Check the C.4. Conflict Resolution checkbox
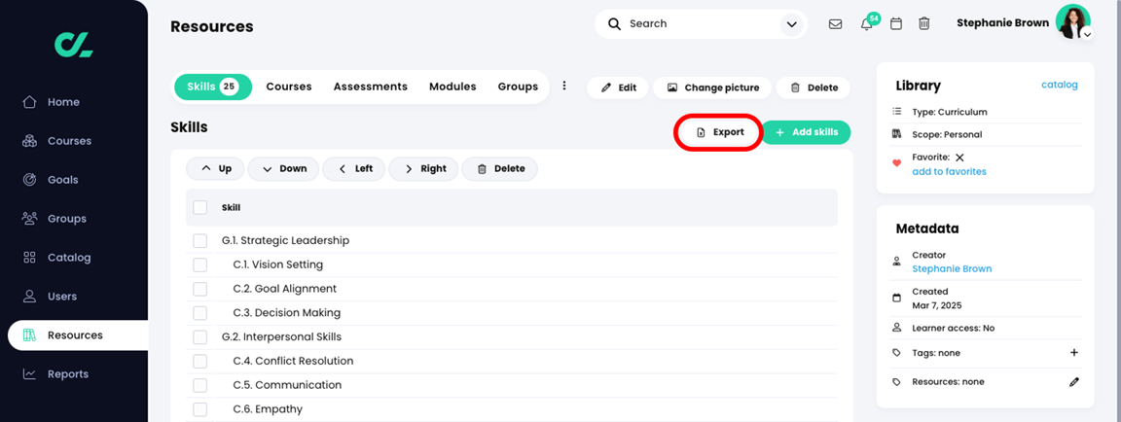1121x422 pixels. click(200, 362)
